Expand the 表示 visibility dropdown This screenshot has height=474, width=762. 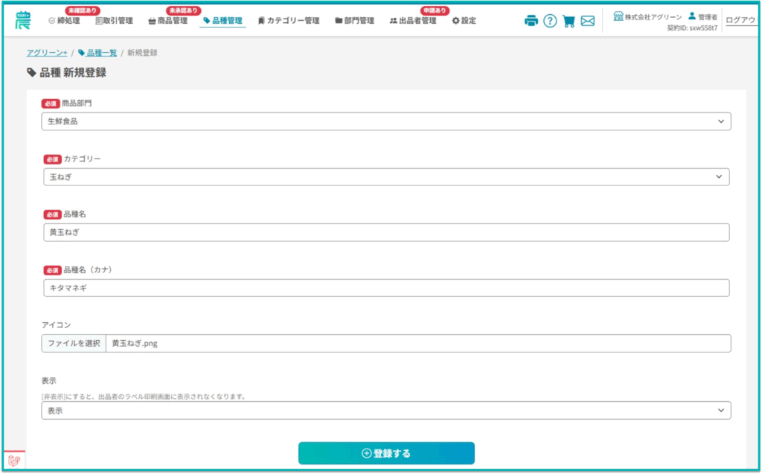click(385, 411)
